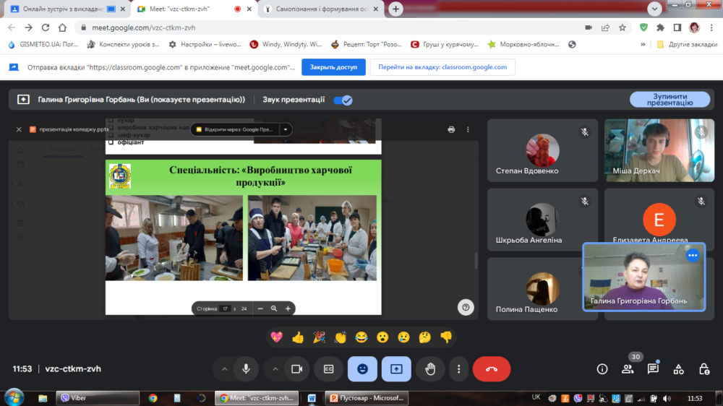Send the party popper reaction
The height and width of the screenshot is (406, 723).
click(319, 337)
